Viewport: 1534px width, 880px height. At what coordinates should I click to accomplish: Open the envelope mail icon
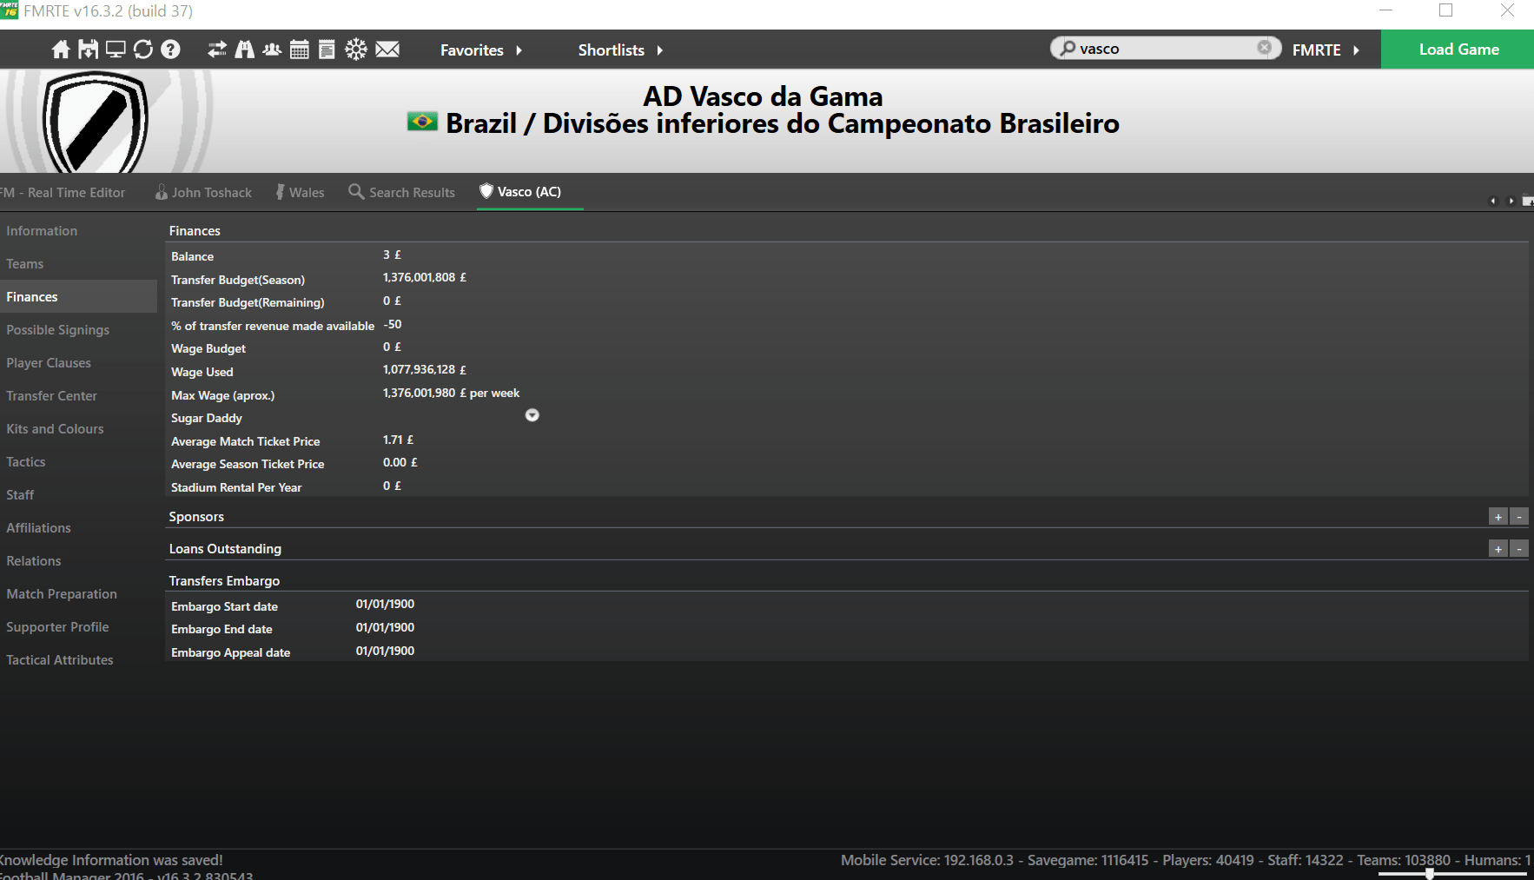[387, 50]
